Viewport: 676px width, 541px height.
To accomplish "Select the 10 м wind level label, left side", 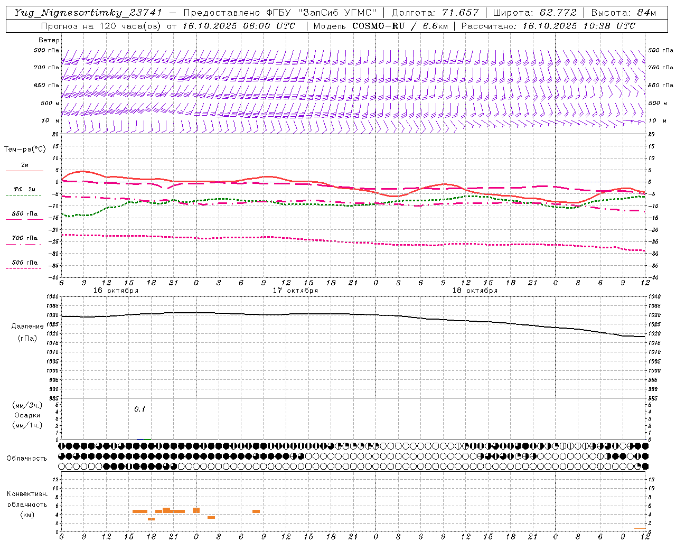I will click(51, 120).
